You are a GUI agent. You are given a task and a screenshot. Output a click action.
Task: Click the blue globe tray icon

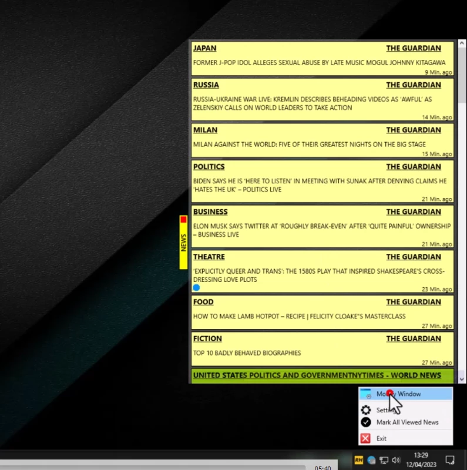coord(371,460)
